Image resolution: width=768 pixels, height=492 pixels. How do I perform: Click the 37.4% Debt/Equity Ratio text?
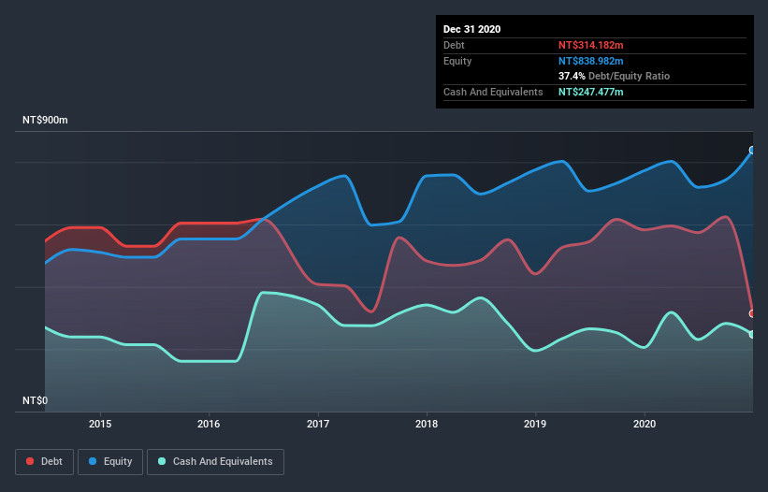[x=614, y=76]
